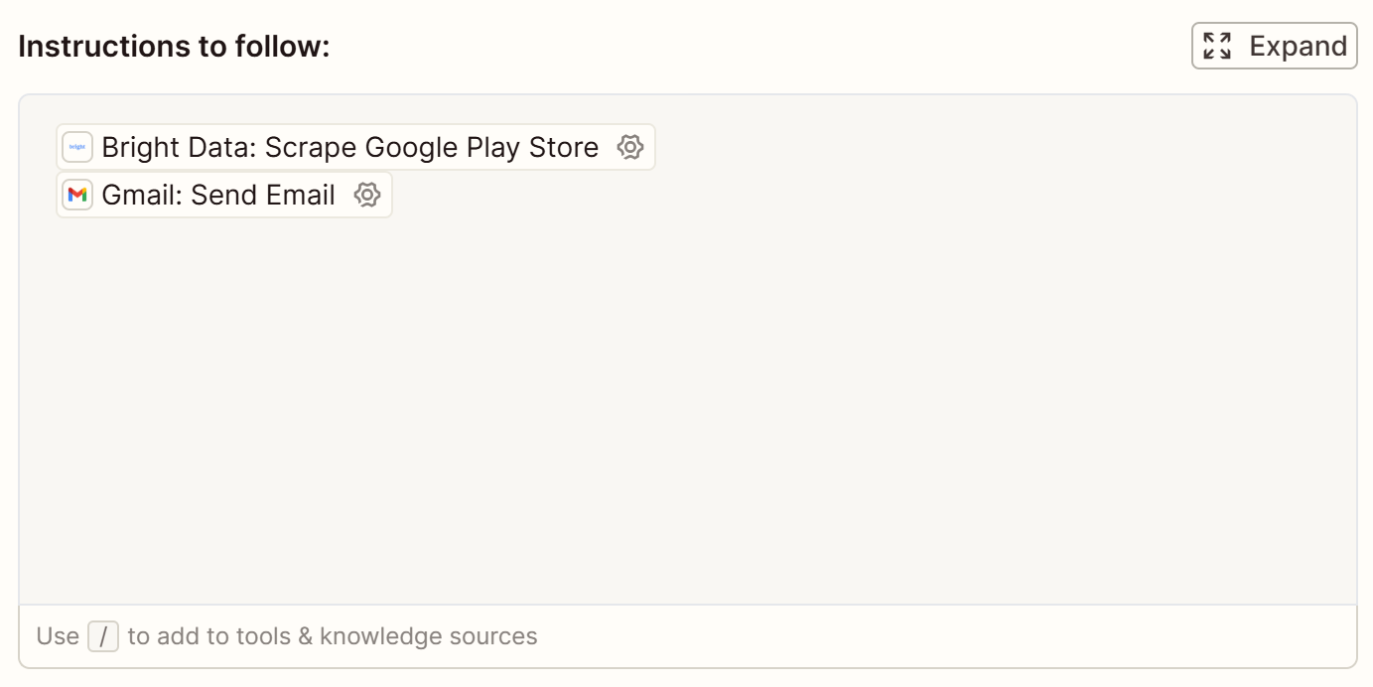The height and width of the screenshot is (687, 1373).
Task: Click the Instructions to follow heading
Action: (173, 46)
